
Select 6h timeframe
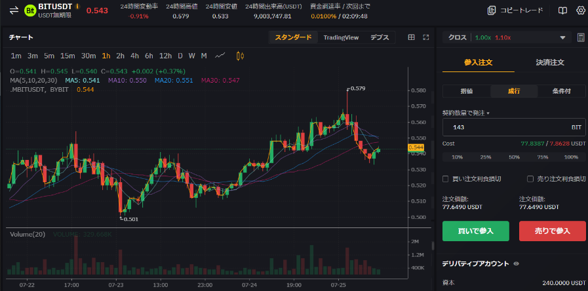[x=149, y=56]
